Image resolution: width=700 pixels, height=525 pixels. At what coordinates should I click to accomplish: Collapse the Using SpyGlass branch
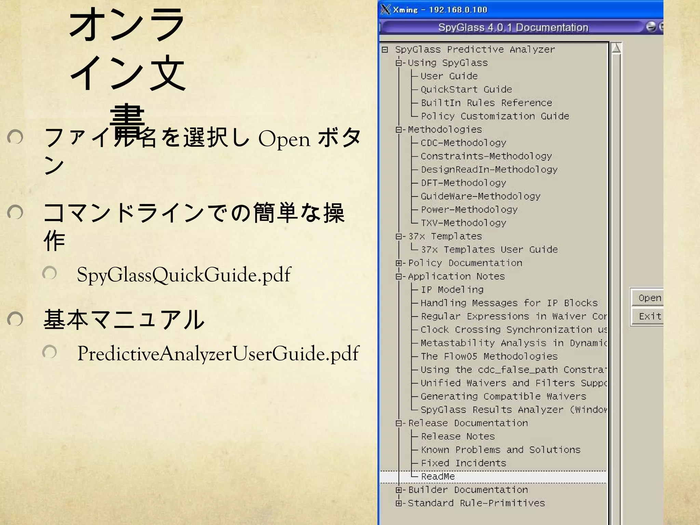coord(399,63)
